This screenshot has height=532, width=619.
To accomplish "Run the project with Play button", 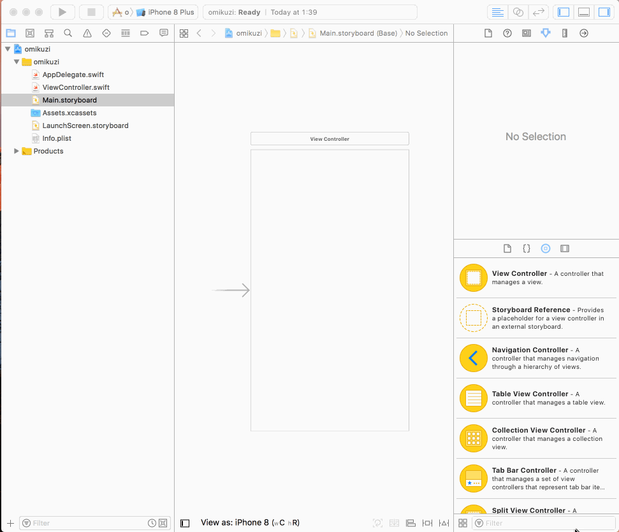I will (62, 12).
